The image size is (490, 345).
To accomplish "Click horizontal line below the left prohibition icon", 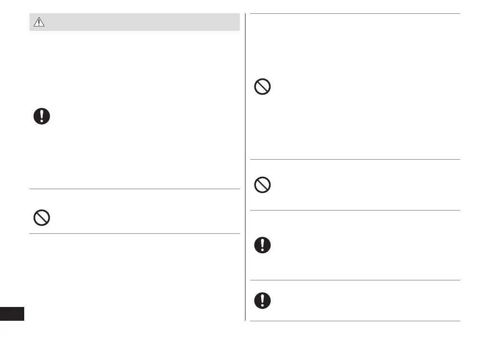I will coord(134,233).
